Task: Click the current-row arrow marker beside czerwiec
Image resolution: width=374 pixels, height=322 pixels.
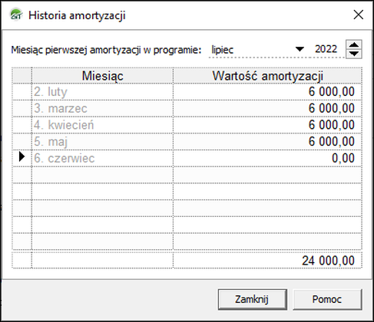Action: (x=22, y=157)
